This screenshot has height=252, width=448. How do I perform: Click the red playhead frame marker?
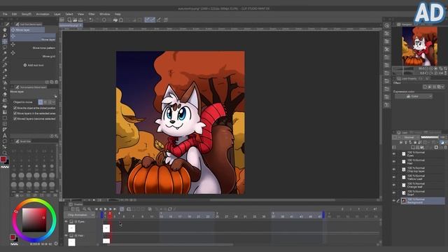pos(110,215)
